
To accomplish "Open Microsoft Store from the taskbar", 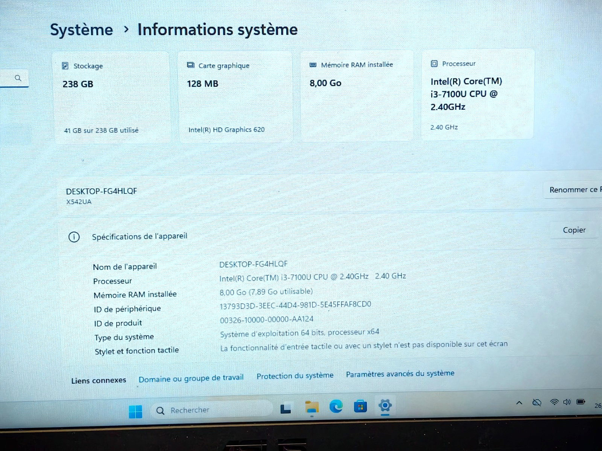I will click(x=360, y=406).
